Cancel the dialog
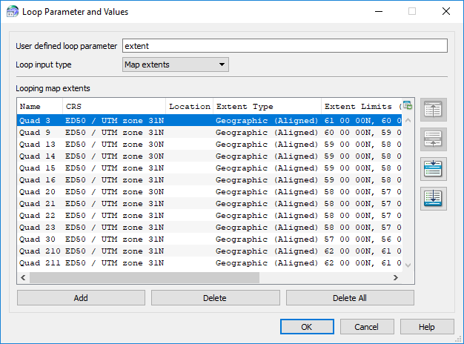464x344 pixels. [367, 327]
